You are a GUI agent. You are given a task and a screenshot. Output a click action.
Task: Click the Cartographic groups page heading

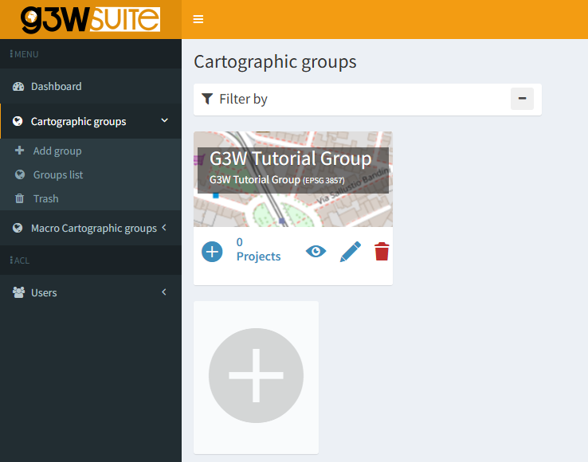[275, 62]
